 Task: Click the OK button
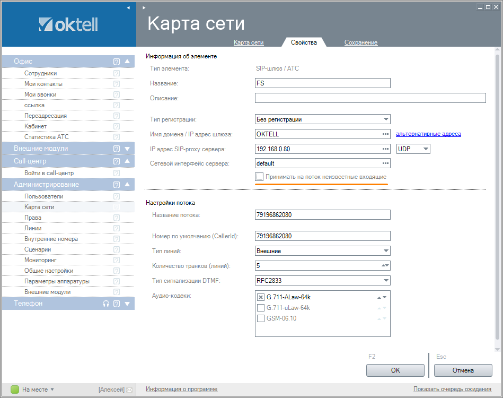coord(395,370)
